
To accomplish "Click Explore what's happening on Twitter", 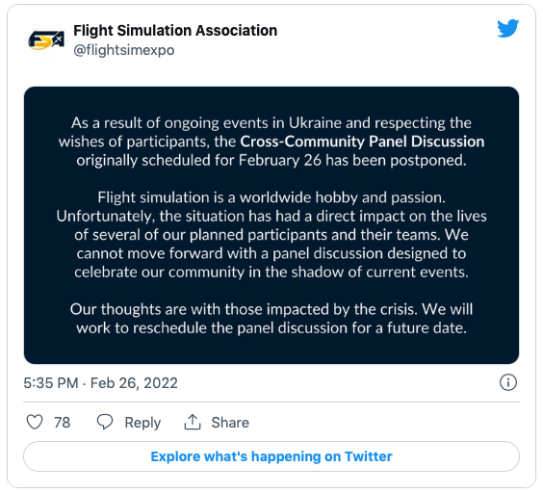I will pyautogui.click(x=271, y=456).
